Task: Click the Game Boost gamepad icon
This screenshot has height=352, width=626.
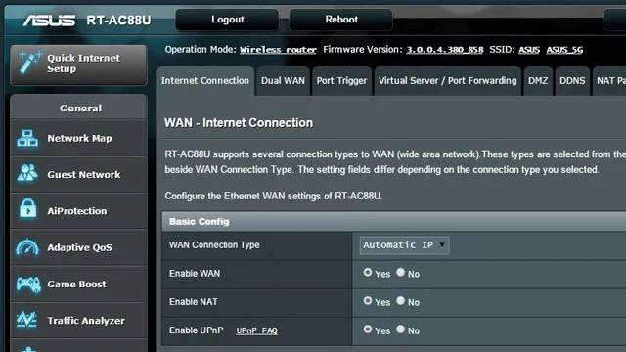Action: 28,285
